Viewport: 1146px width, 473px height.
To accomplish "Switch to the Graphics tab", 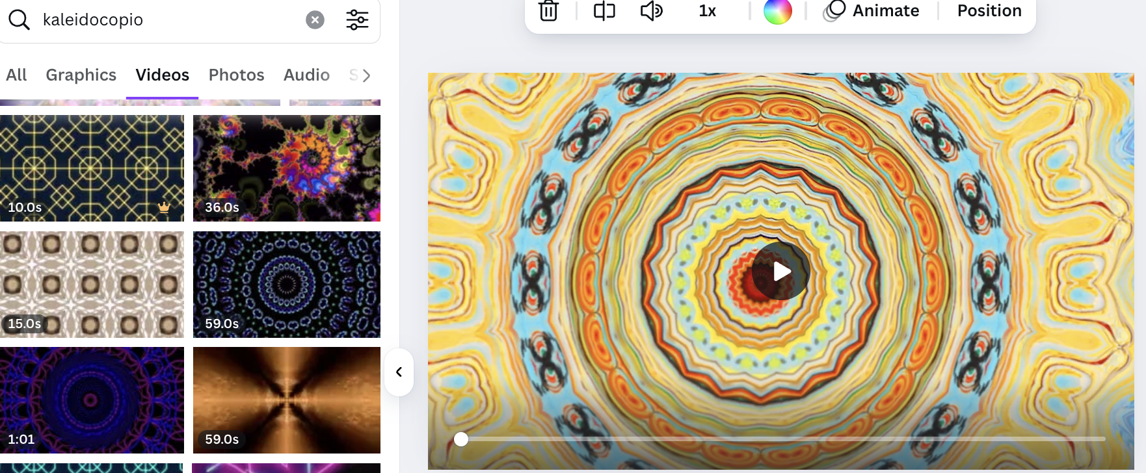I will 81,75.
